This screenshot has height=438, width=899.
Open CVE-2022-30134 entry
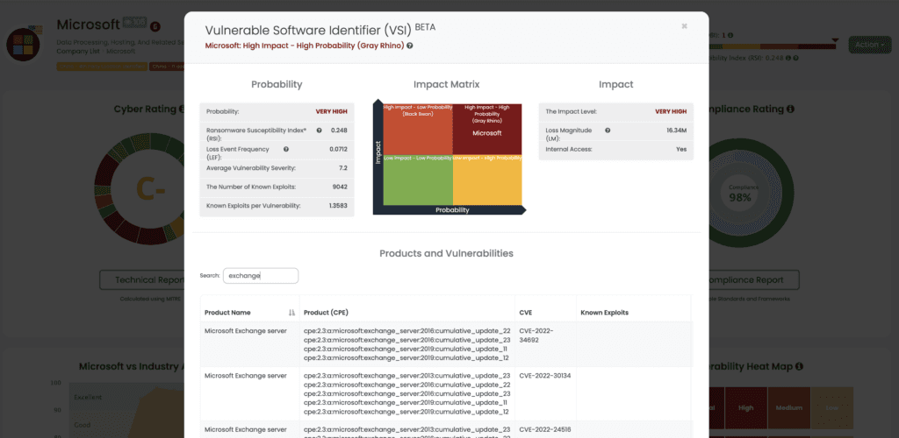pos(544,376)
